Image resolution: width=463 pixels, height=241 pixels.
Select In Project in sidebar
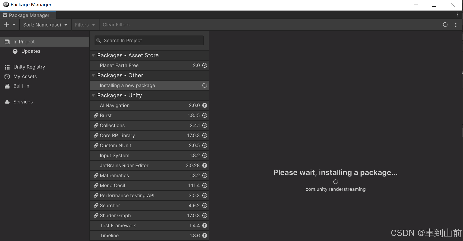(45, 42)
